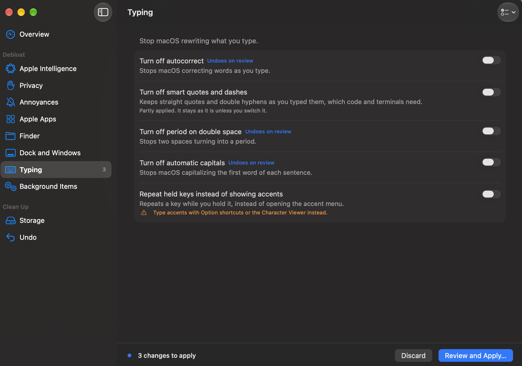Image resolution: width=522 pixels, height=366 pixels.
Task: Click the Overview gauge icon
Action: (11, 34)
